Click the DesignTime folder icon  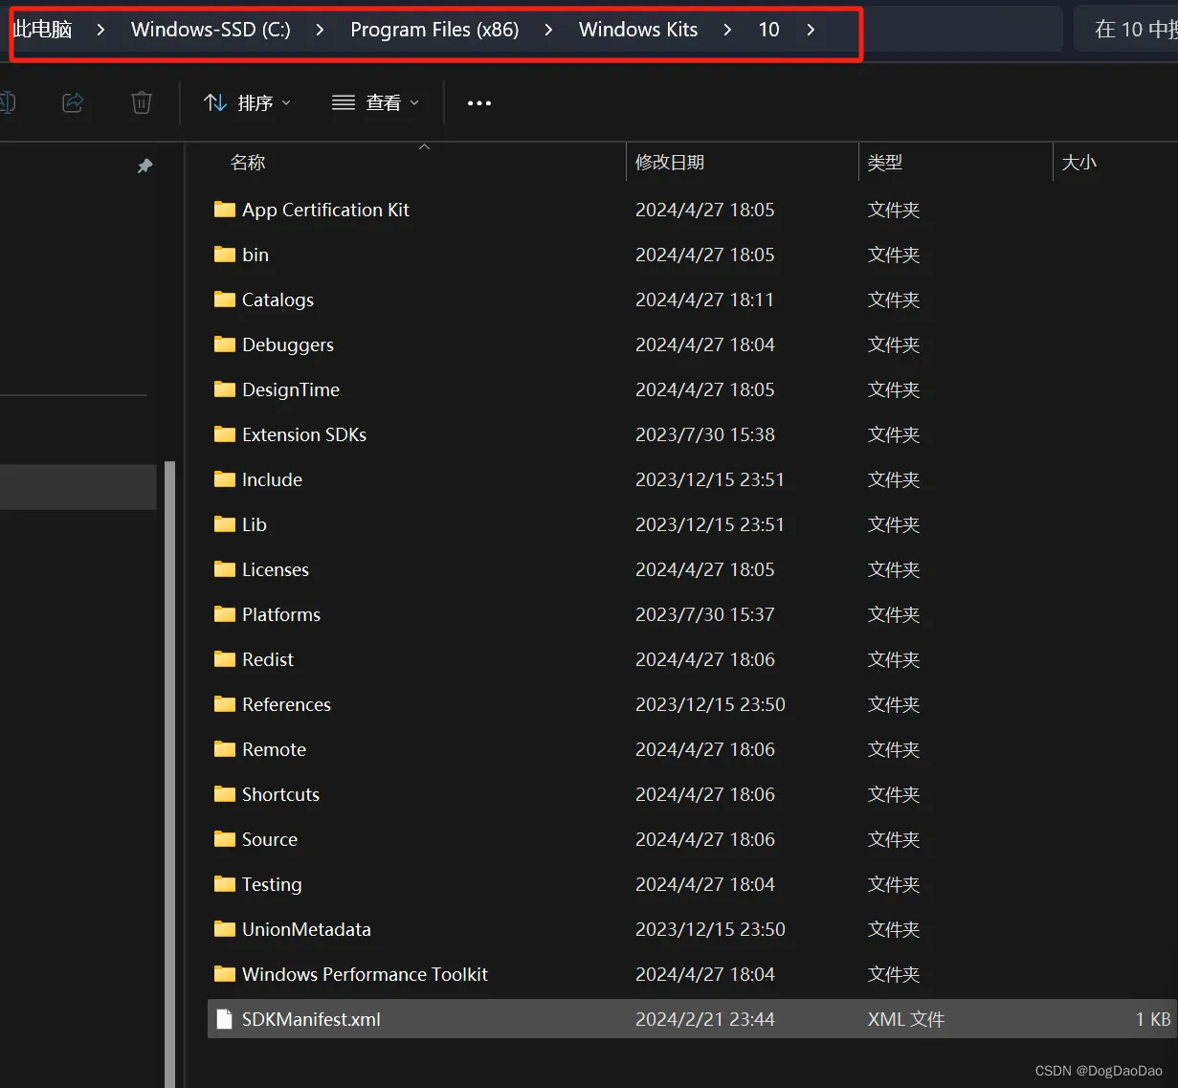point(225,389)
